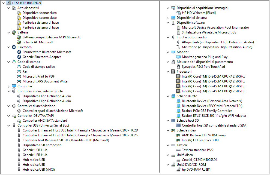
Task: Select Intel(R) HD Graphics 3000
Action: pyautogui.click(x=200, y=140)
